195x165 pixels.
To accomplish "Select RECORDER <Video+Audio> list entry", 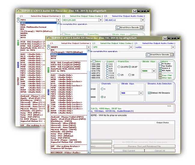I will coord(66,153).
